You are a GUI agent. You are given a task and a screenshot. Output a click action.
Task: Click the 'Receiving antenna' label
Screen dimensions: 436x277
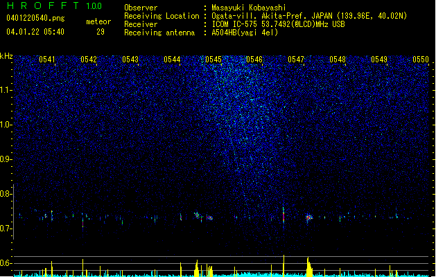tap(159, 33)
